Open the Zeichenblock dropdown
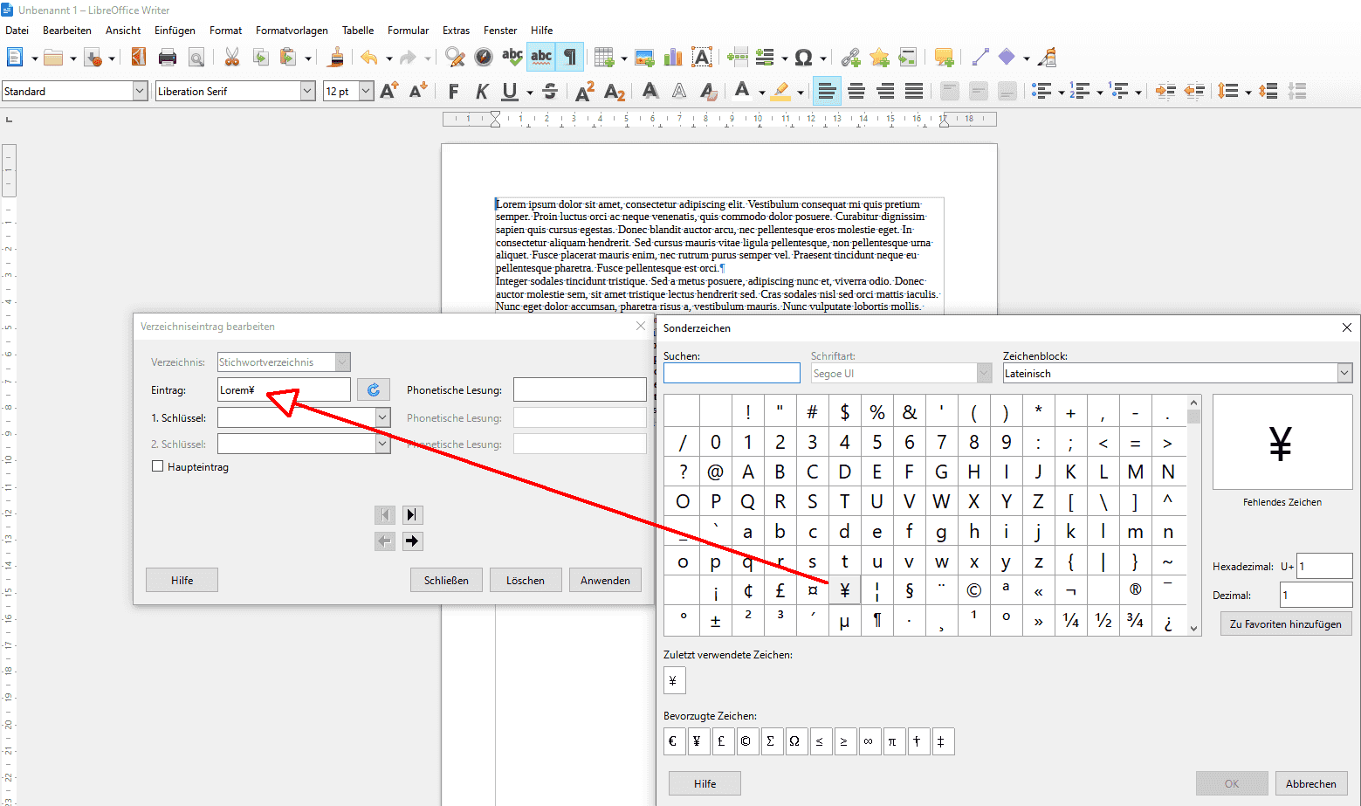This screenshot has width=1361, height=806. [x=1344, y=374]
